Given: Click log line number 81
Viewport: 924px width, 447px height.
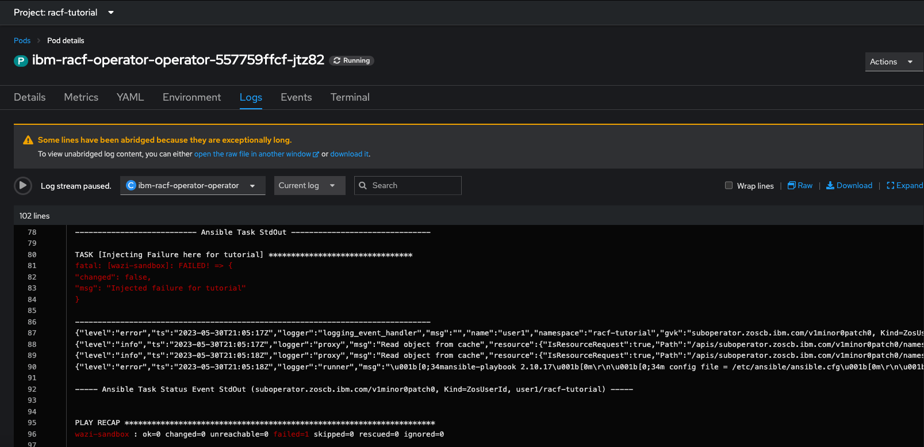Looking at the screenshot, I should (32, 266).
